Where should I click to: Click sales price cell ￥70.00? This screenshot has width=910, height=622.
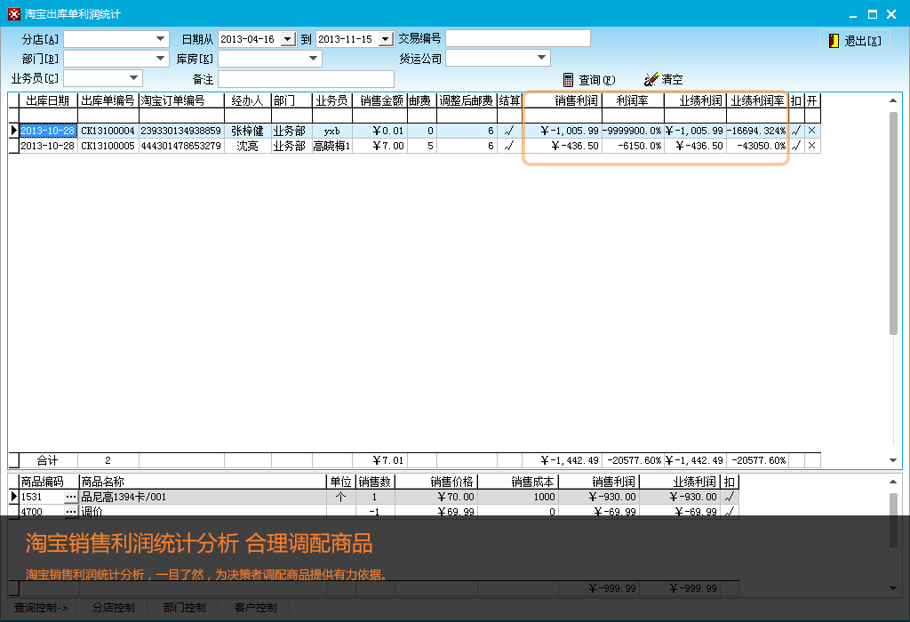pos(436,497)
